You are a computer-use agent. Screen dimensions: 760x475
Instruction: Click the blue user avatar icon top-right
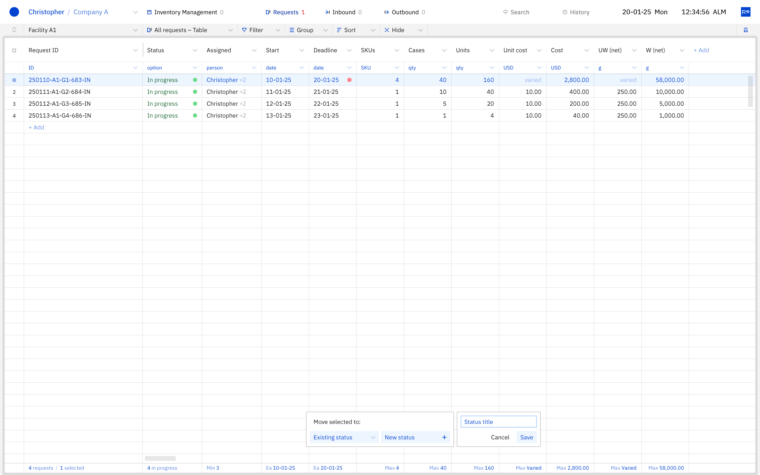pos(745,12)
